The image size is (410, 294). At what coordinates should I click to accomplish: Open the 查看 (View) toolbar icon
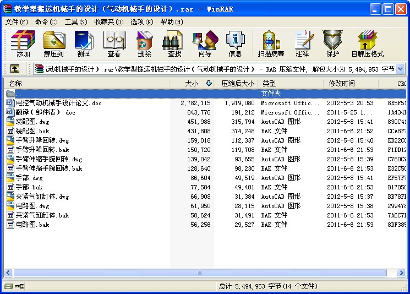114,43
